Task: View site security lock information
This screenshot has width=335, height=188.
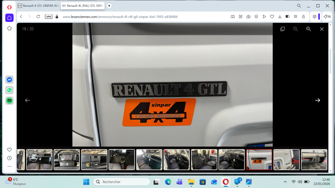Action: tap(57, 16)
